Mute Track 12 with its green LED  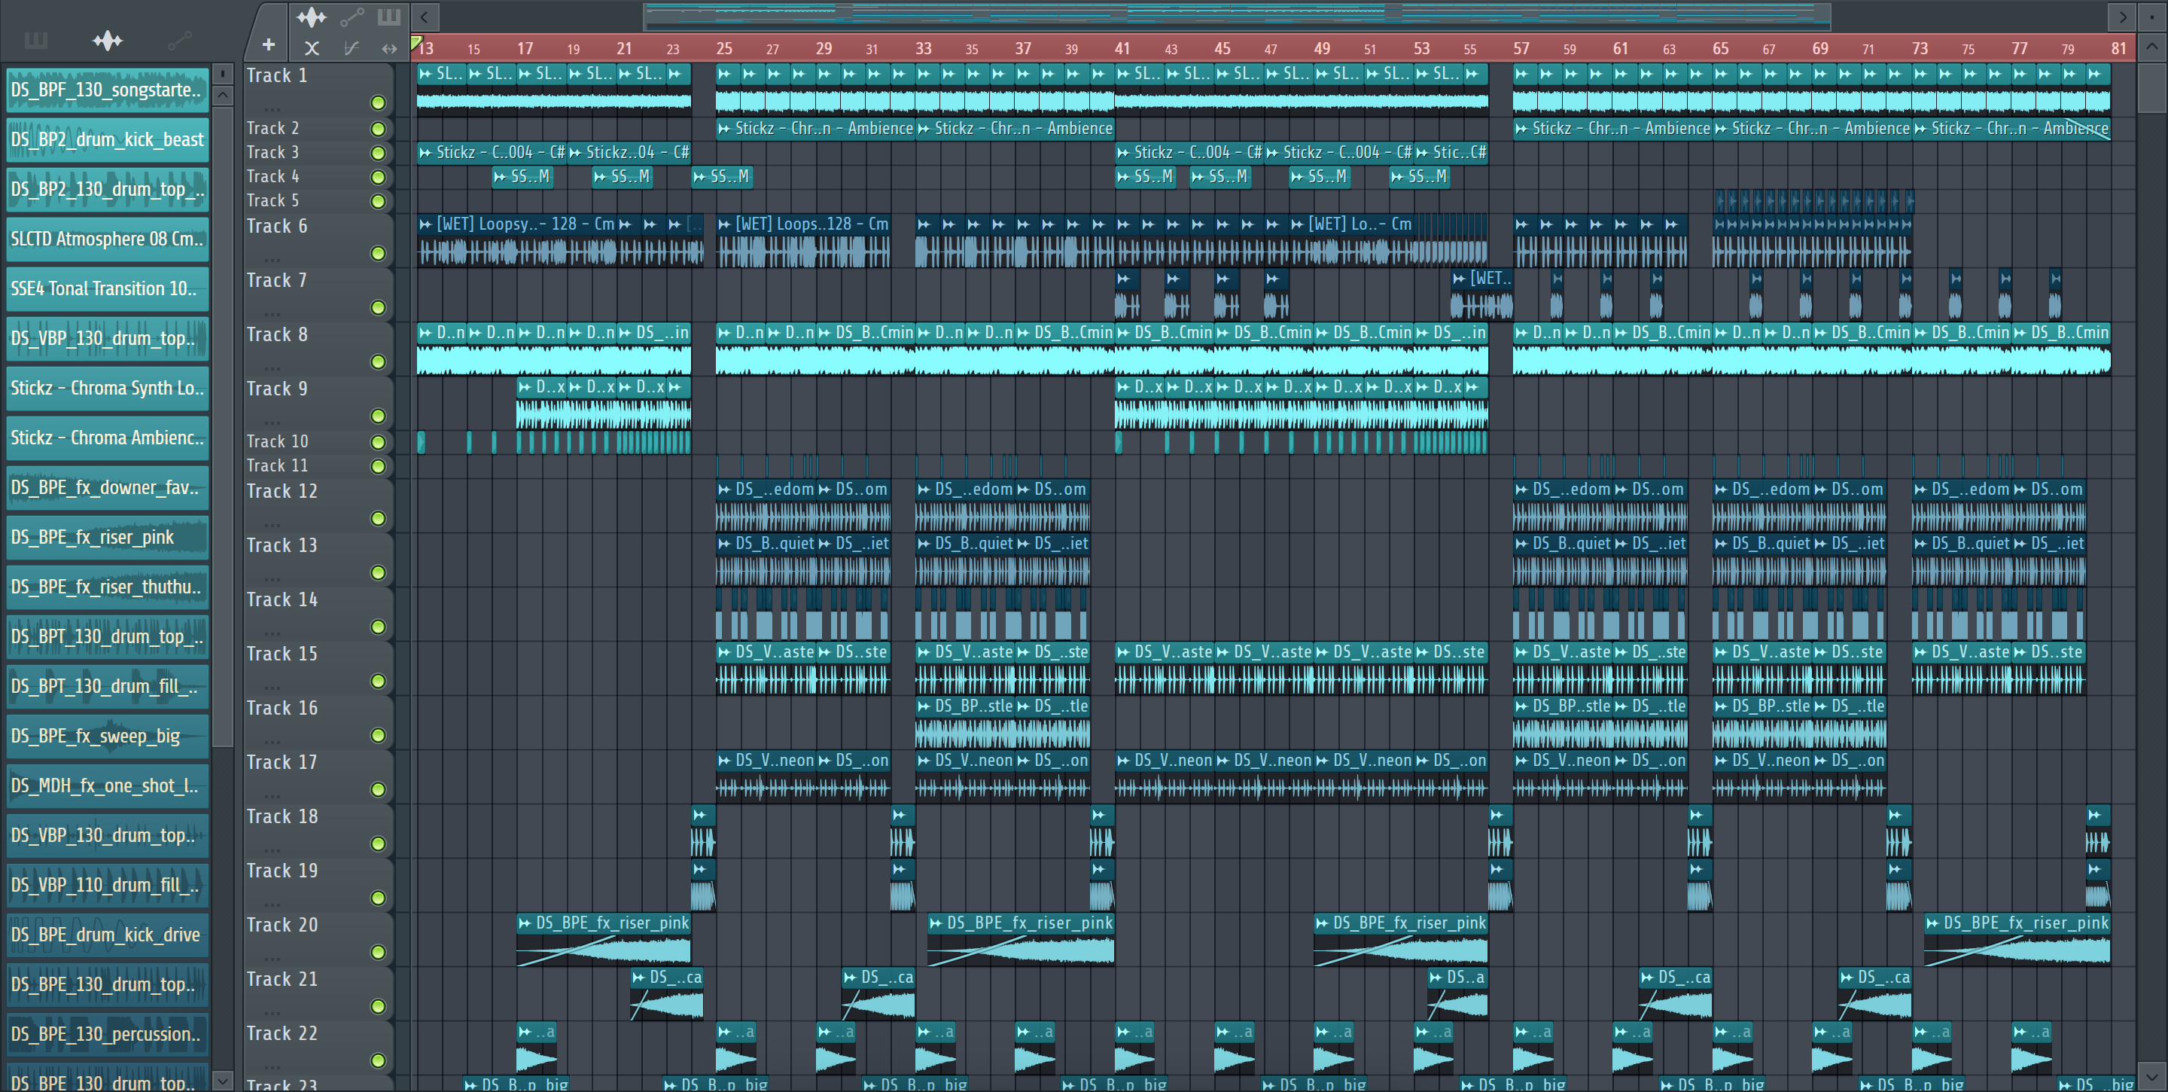tap(379, 519)
